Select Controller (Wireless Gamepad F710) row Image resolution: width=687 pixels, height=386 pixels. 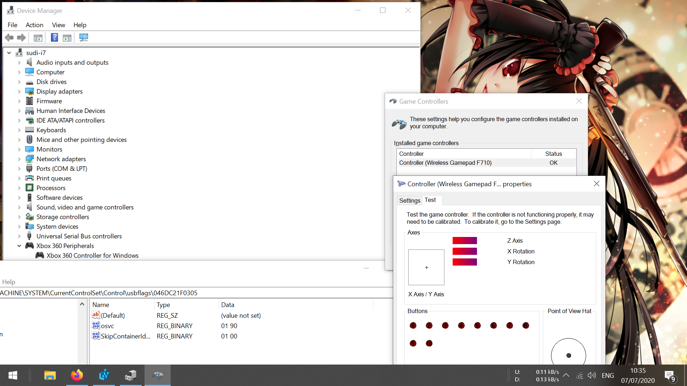click(x=487, y=163)
